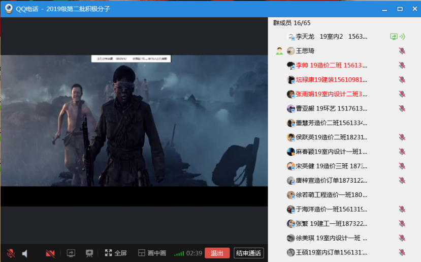
Task: Toggle 画中画 picture-in-picture mode
Action: (x=152, y=253)
